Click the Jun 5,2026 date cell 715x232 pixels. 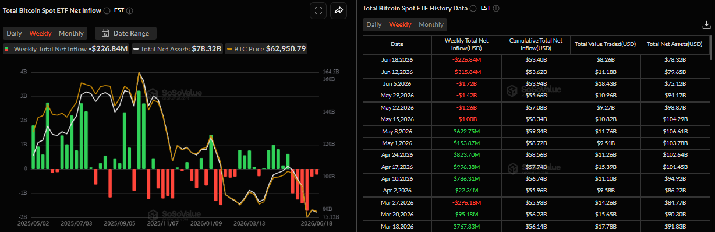click(397, 84)
